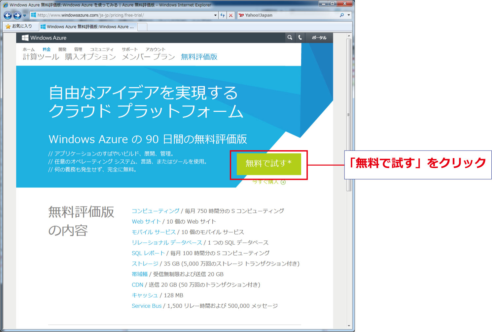This screenshot has height=332, width=492.
Task: Follow the コンピューティング link
Action: click(156, 211)
